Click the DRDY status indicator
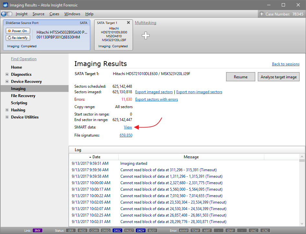This screenshot has width=306, height=234. (x=141, y=231)
